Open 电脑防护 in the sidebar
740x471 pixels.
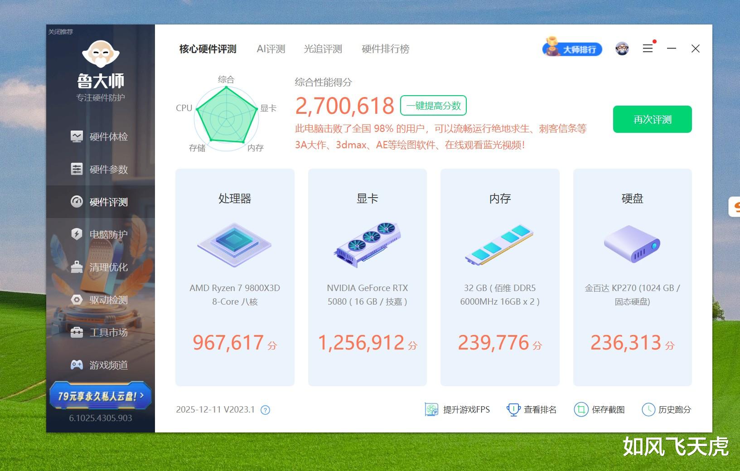point(100,234)
